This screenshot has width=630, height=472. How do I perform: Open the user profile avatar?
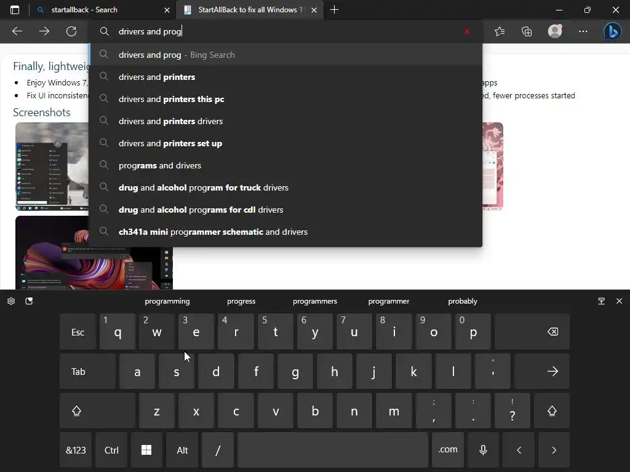(x=555, y=31)
